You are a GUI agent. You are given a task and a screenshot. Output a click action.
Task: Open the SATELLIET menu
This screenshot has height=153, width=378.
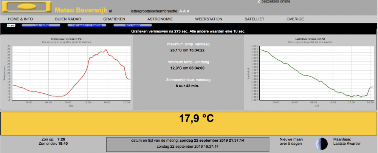click(254, 19)
